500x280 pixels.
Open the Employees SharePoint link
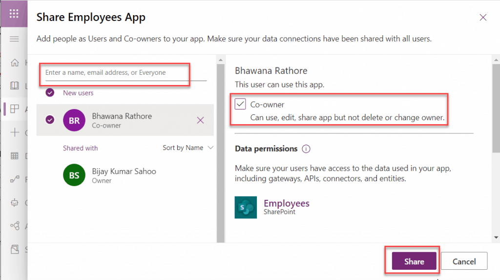pyautogui.click(x=286, y=203)
